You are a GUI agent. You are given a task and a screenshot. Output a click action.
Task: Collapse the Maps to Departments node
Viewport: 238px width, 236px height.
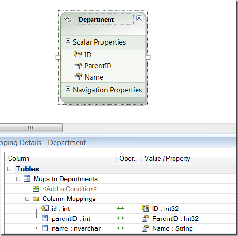coord(18,179)
